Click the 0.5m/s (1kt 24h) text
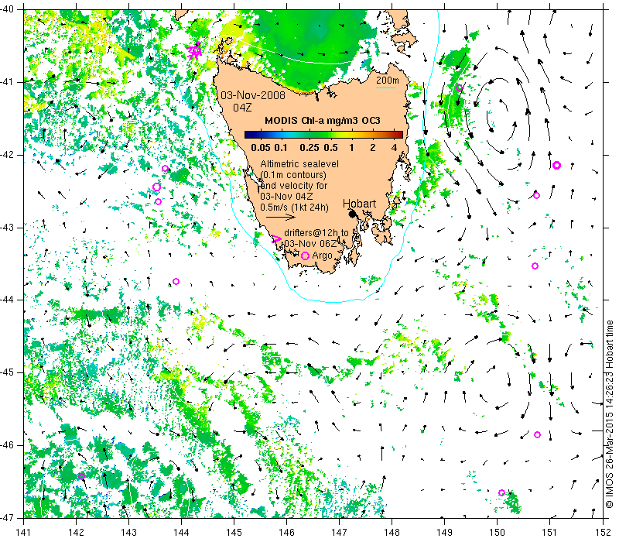 coord(294,207)
